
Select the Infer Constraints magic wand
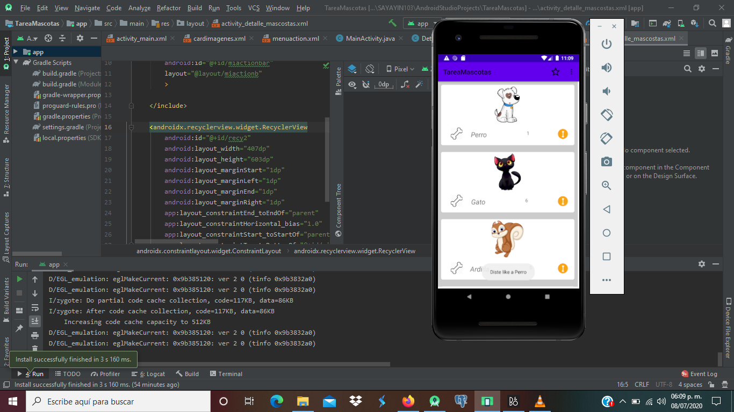421,84
